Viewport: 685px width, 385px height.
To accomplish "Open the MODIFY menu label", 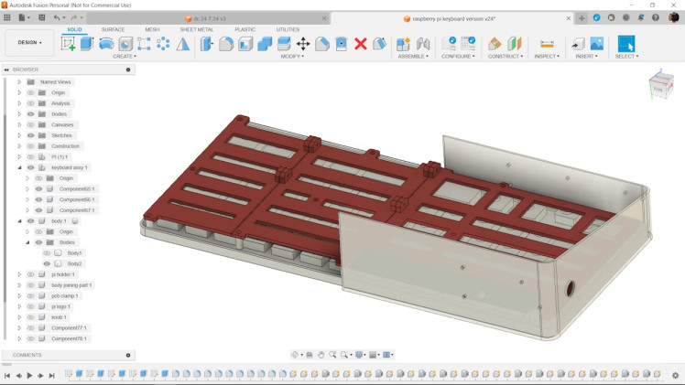I will pos(292,57).
